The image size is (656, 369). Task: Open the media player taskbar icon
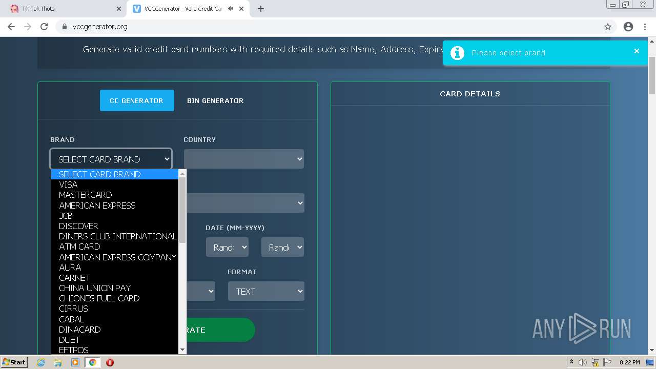75,362
